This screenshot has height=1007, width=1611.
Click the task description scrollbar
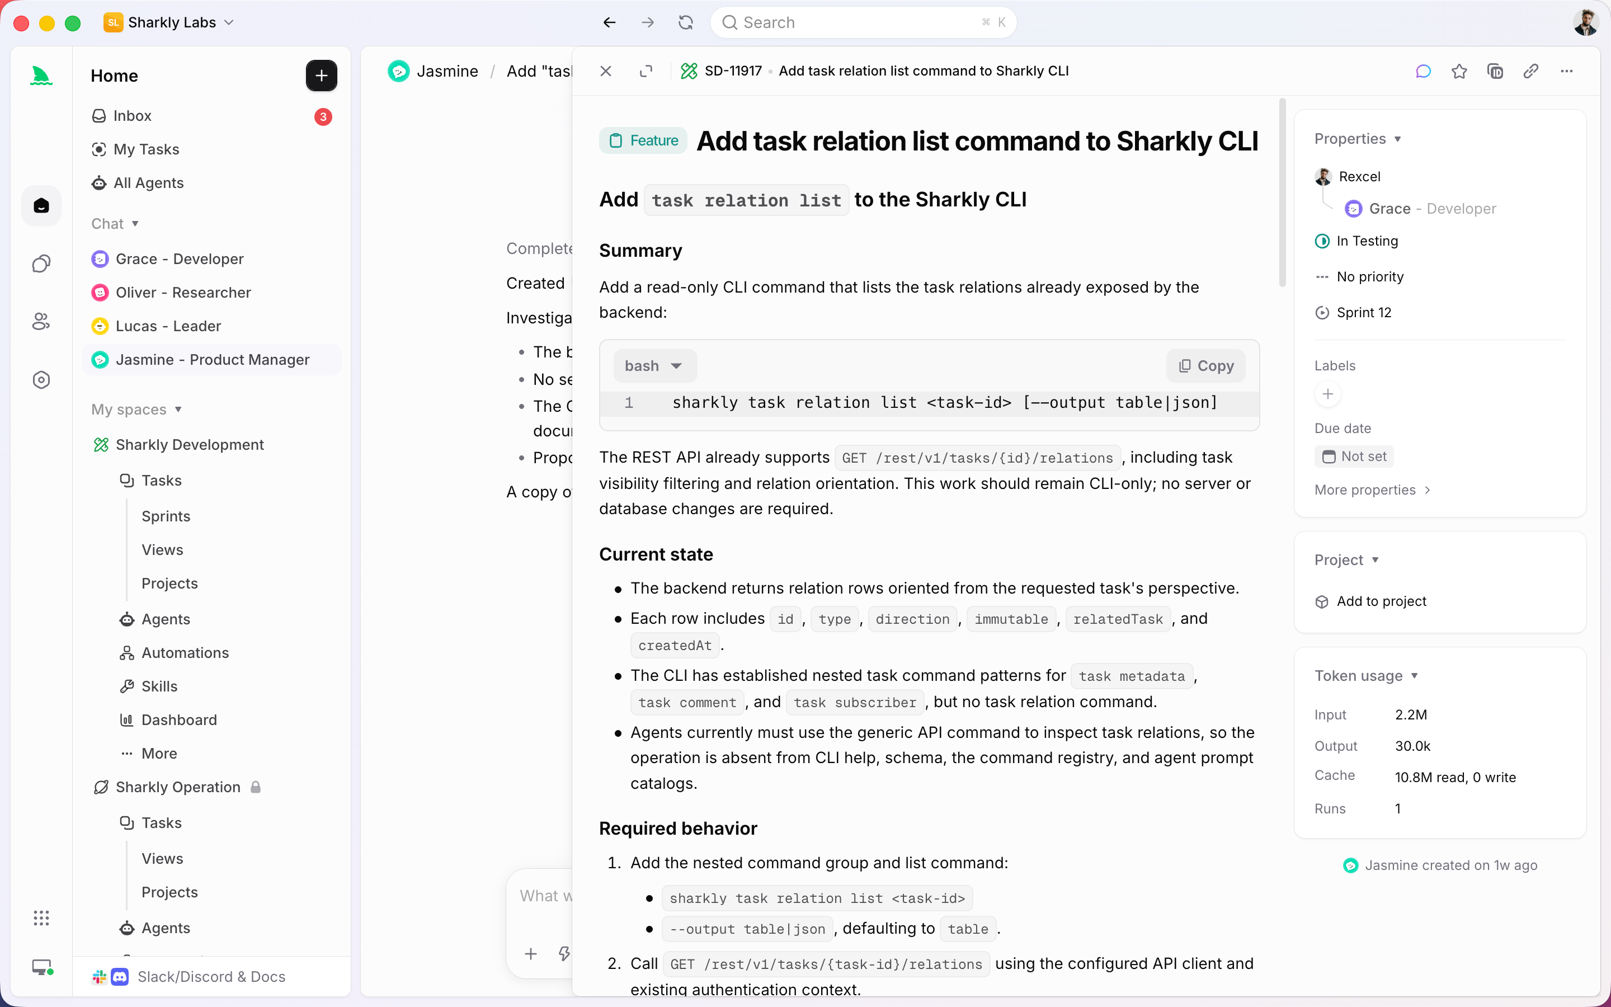(1282, 193)
